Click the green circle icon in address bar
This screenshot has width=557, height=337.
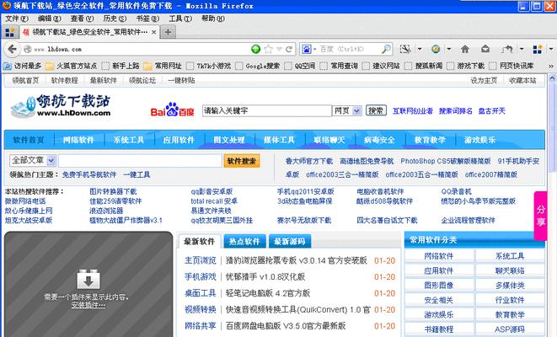(x=256, y=50)
